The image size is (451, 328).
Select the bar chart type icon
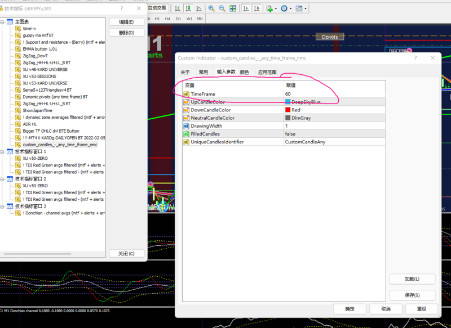pos(178,8)
